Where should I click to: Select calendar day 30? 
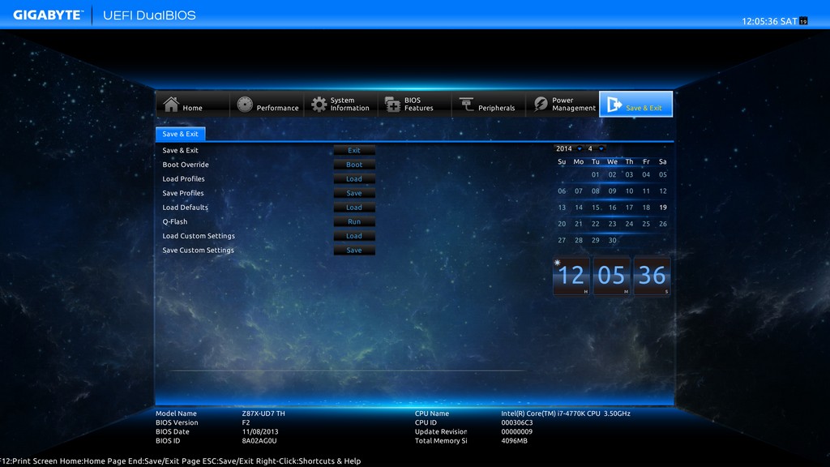click(613, 240)
